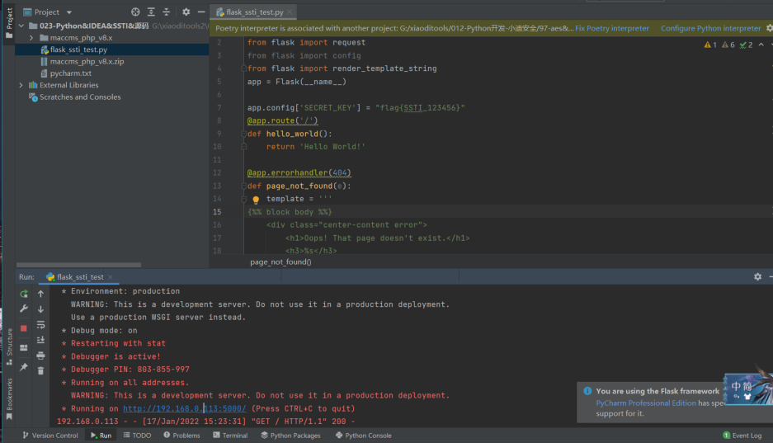
Task: Click Configure Python interpreter link
Action: [x=710, y=28]
